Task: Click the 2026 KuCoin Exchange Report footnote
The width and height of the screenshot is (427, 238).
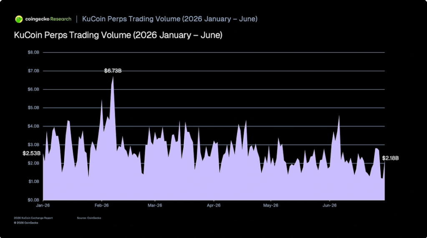Action: click(33, 218)
